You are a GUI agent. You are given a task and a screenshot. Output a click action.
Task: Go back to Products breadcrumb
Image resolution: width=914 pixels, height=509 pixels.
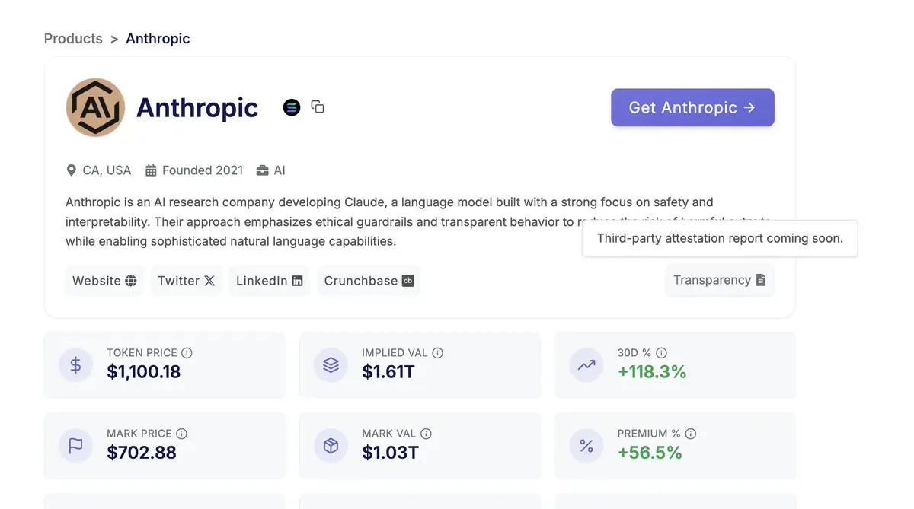[x=73, y=39]
